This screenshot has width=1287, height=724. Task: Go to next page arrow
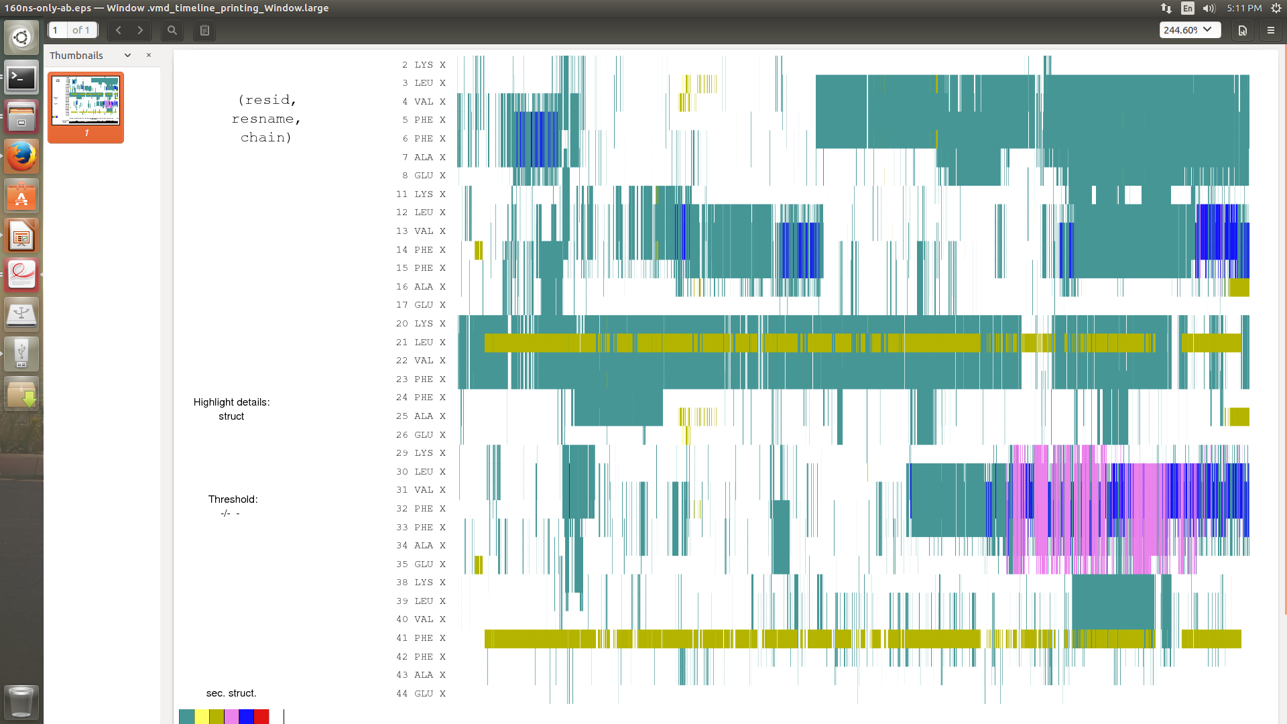click(140, 30)
